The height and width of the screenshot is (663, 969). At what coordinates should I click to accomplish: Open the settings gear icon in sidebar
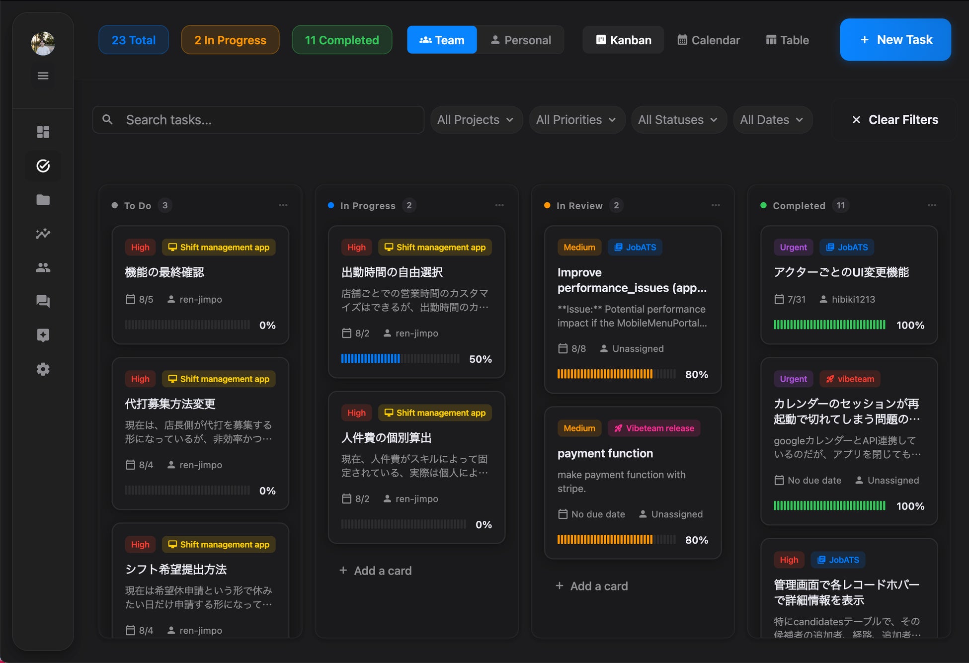click(43, 369)
